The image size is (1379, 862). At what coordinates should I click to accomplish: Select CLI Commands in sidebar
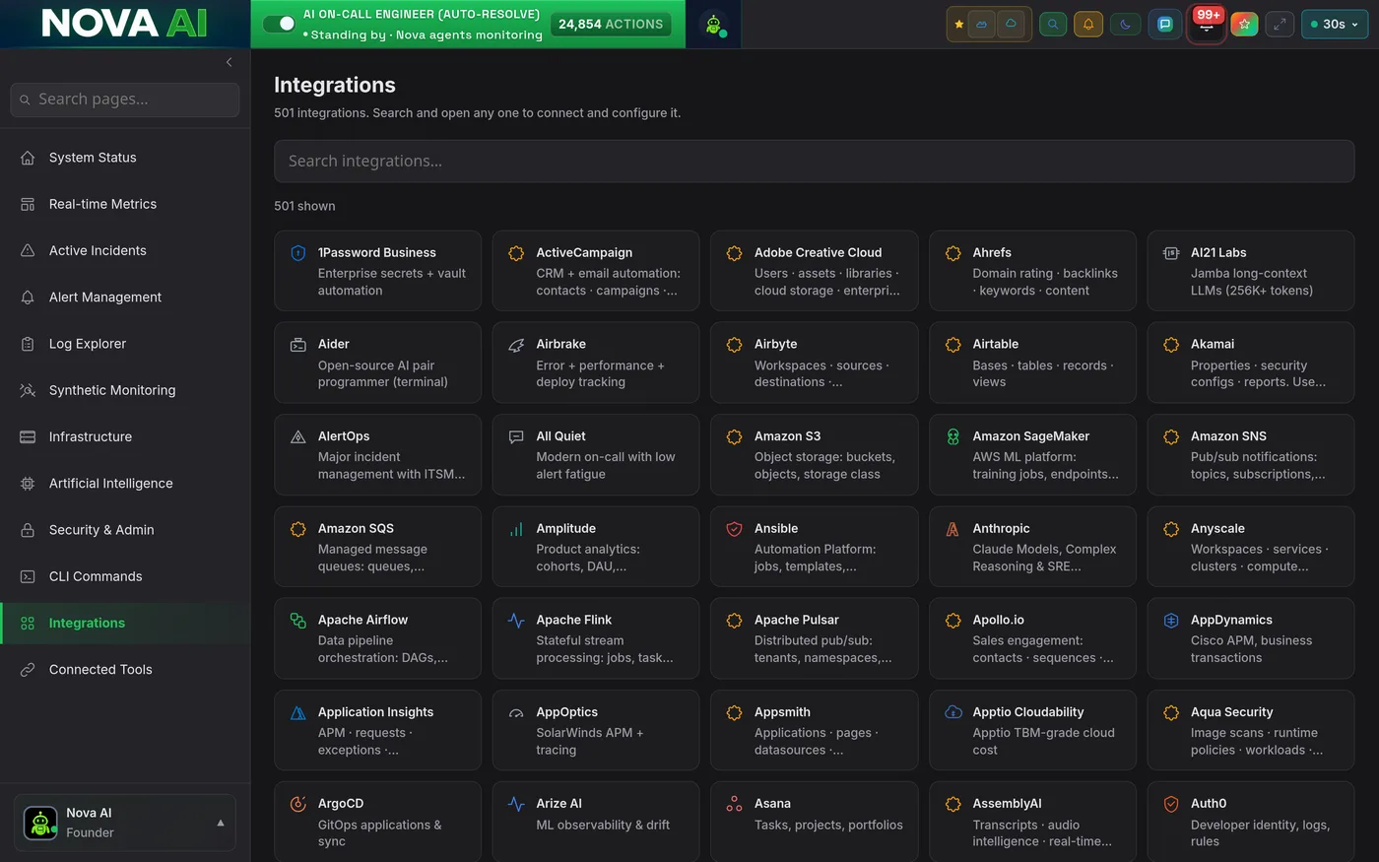[125, 576]
